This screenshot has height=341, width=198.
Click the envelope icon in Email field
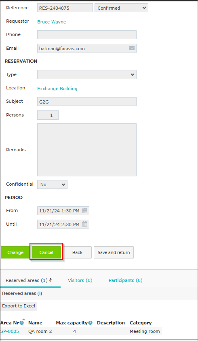132,48
